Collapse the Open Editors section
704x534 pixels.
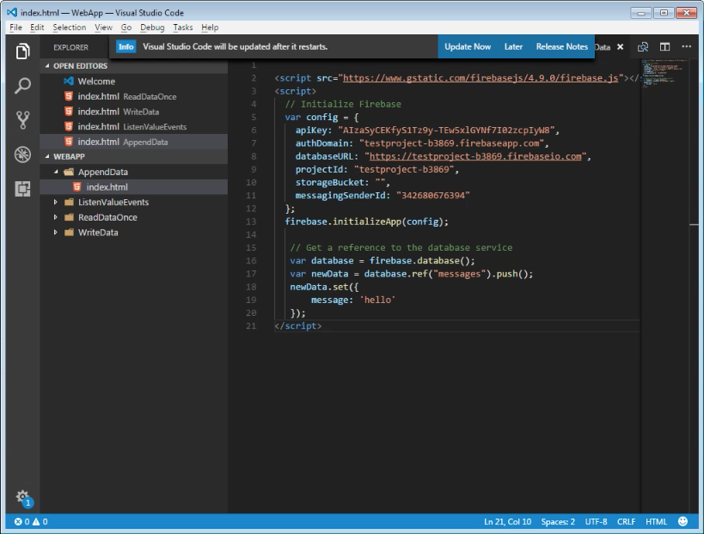click(x=47, y=65)
